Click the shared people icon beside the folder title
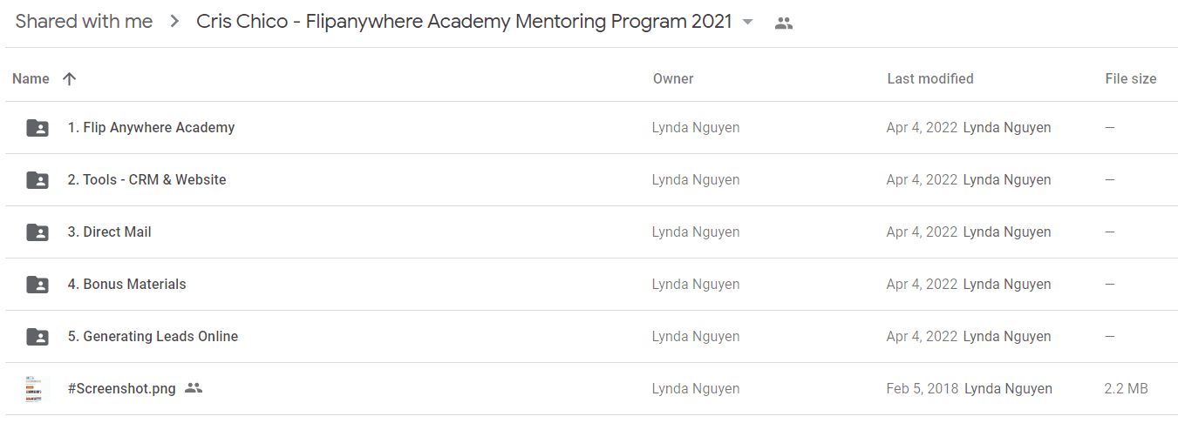 pyautogui.click(x=784, y=23)
